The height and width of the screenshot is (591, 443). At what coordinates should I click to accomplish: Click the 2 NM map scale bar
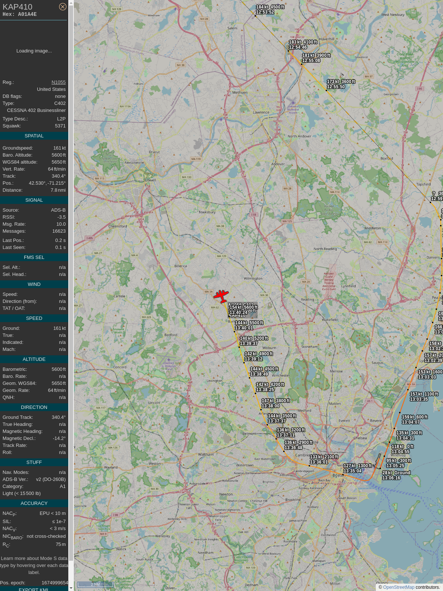pyautogui.click(x=95, y=584)
